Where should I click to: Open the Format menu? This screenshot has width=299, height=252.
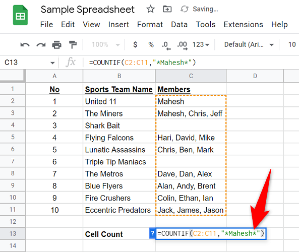pos(150,25)
